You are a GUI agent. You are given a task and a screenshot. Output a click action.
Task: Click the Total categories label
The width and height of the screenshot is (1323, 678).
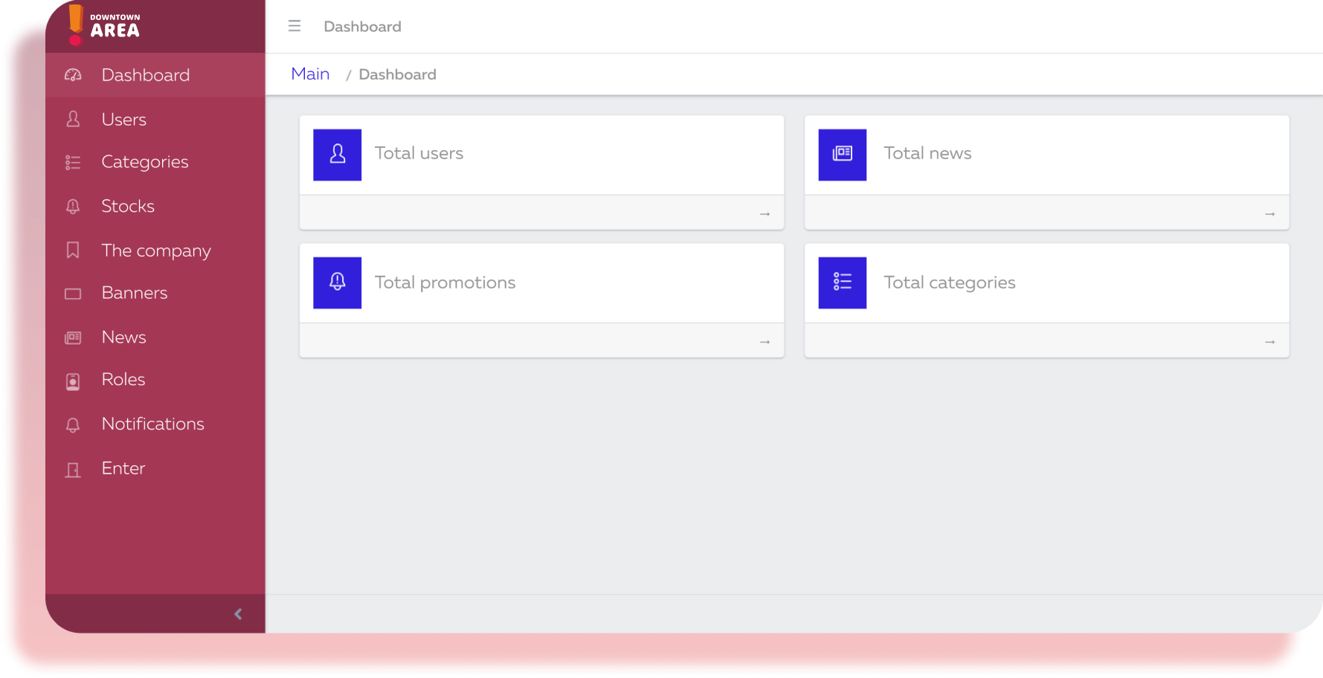(949, 282)
